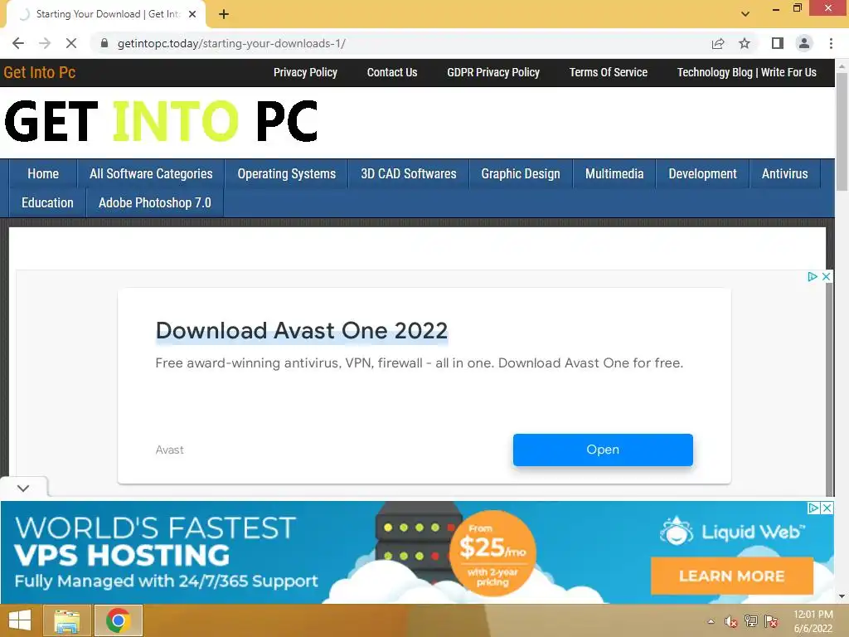Open the Privacy Policy page

(x=305, y=73)
